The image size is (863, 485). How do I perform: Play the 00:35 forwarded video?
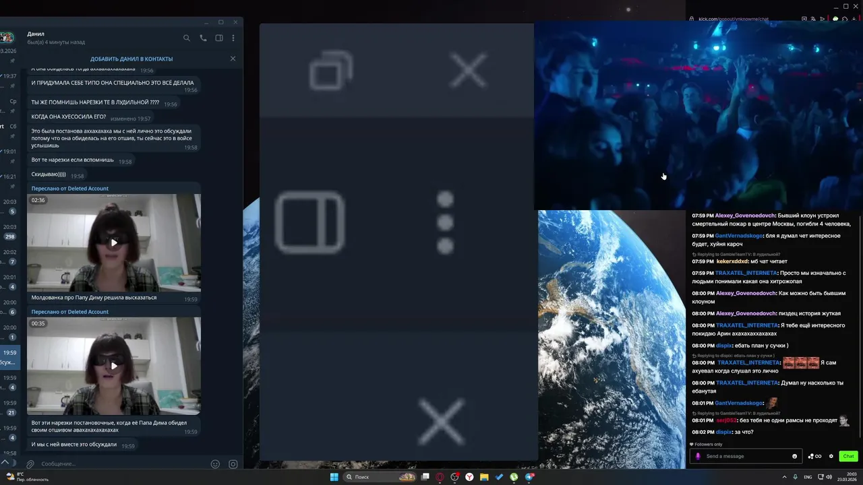(114, 366)
